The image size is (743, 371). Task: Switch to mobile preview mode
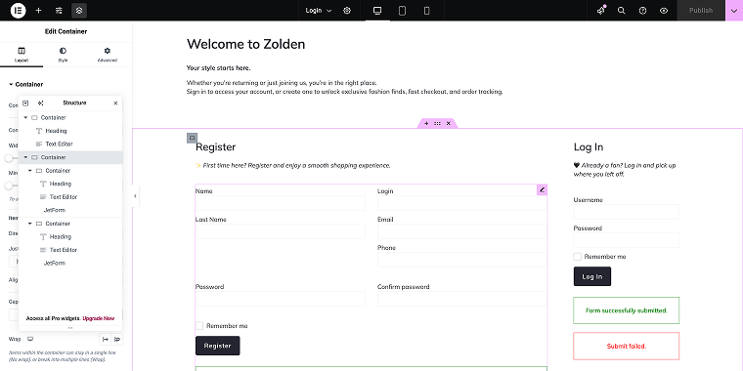click(x=426, y=11)
